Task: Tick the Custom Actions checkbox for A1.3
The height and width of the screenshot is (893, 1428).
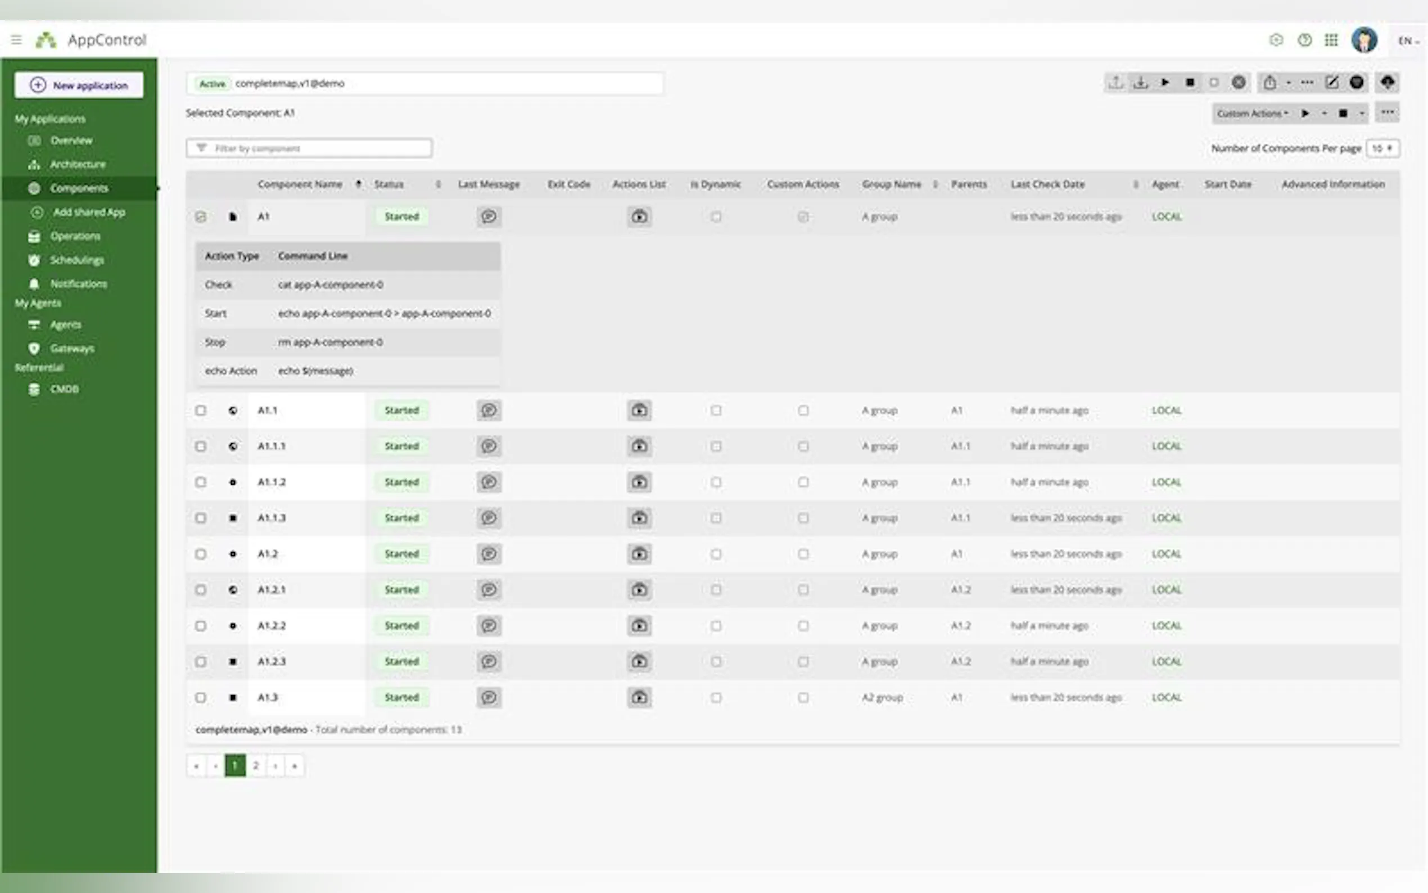Action: click(x=803, y=697)
